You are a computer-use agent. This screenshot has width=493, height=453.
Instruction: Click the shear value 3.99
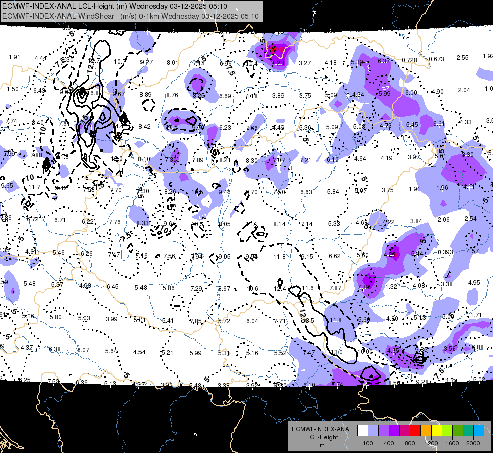tap(112, 319)
